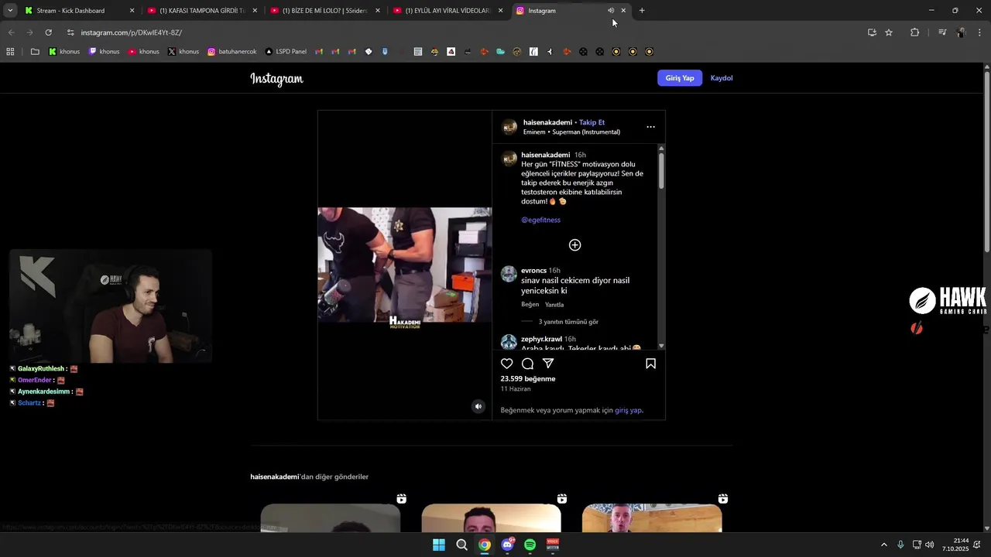
Task: Open the three-dot post options menu
Action: click(x=650, y=127)
